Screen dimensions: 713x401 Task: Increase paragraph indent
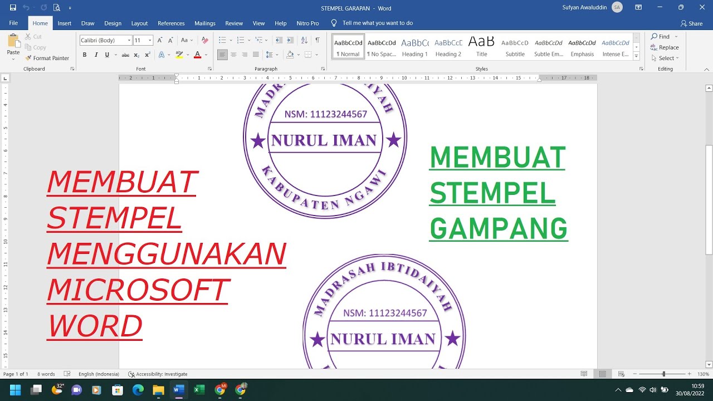coord(290,40)
